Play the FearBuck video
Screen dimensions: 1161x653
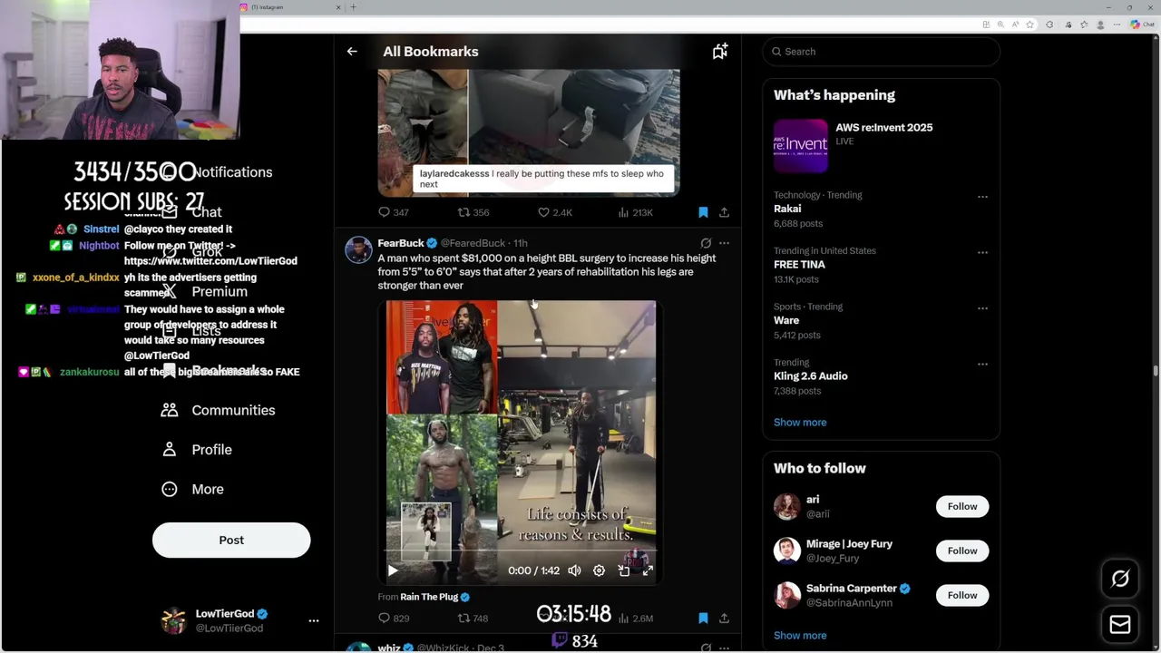(x=393, y=570)
